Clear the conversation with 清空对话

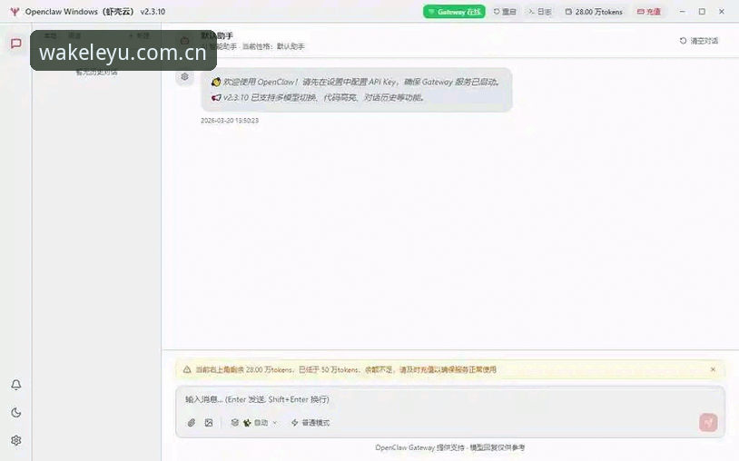tap(699, 41)
